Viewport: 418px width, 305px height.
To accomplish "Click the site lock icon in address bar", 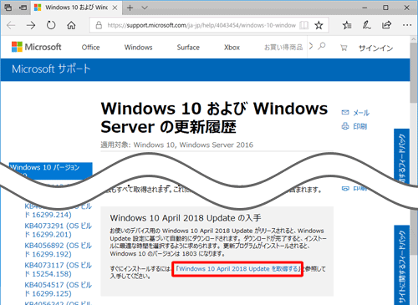I will (x=99, y=25).
